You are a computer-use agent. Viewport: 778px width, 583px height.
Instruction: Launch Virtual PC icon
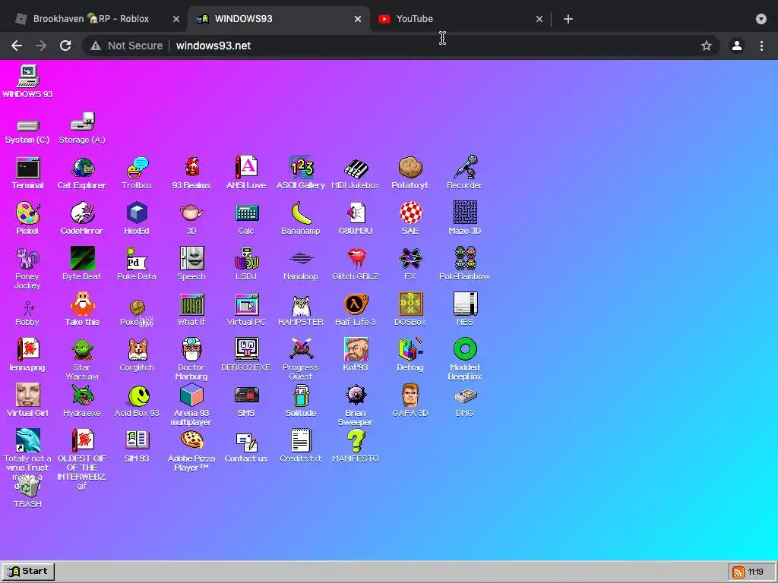tap(246, 310)
